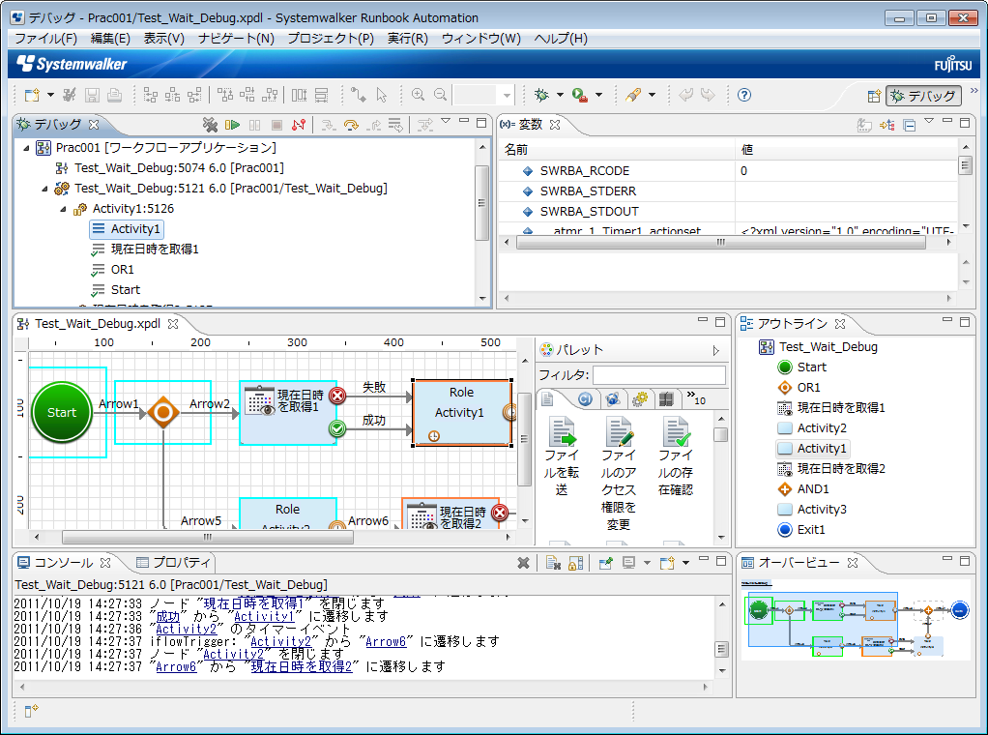This screenshot has height=735, width=988.
Task: Open the Debug view menu triangle
Action: (446, 120)
